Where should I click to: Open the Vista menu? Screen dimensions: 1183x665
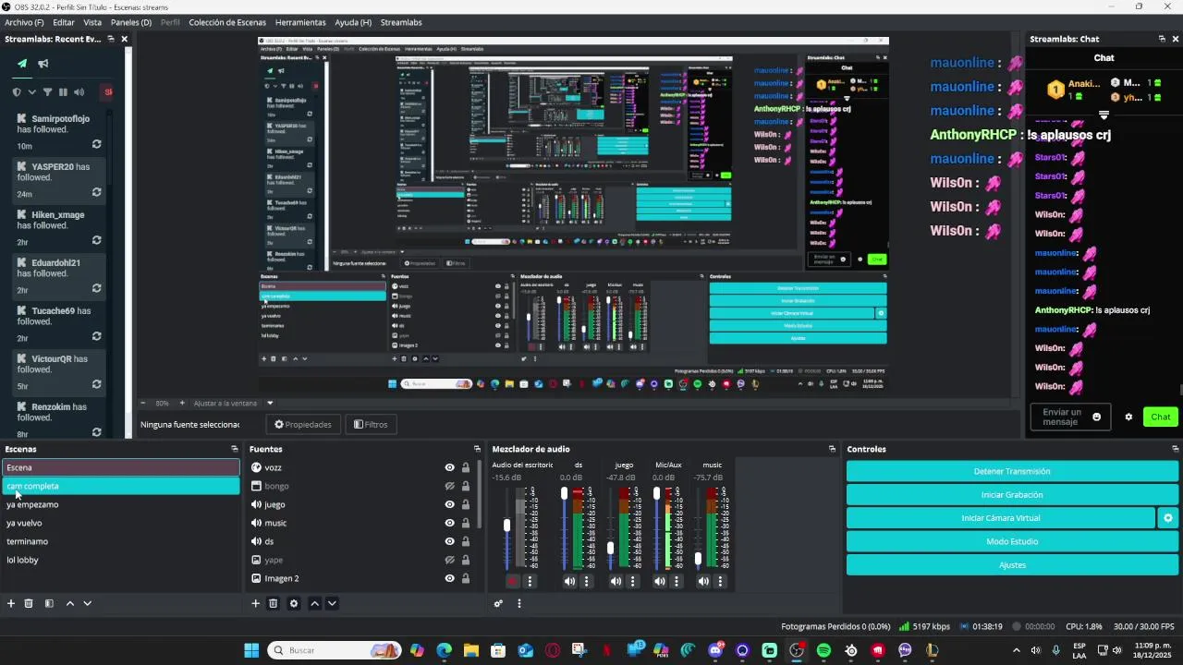92,22
